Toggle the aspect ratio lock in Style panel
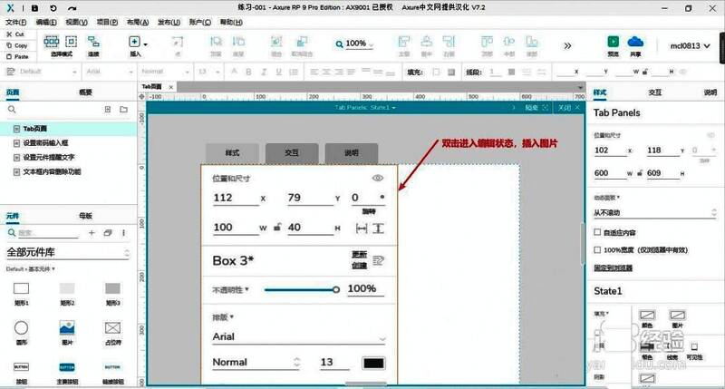725x389 pixels. (x=641, y=172)
